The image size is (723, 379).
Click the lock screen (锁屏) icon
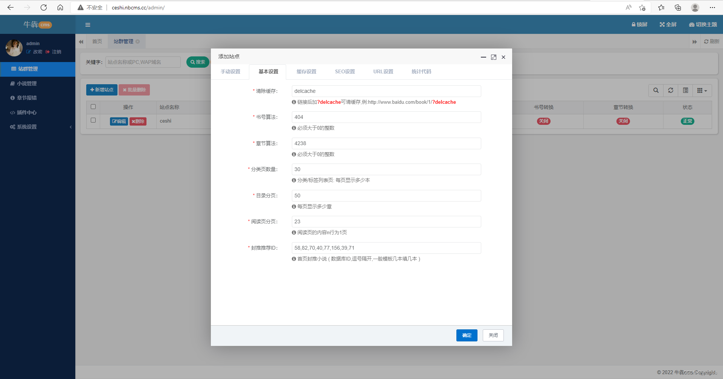click(639, 24)
